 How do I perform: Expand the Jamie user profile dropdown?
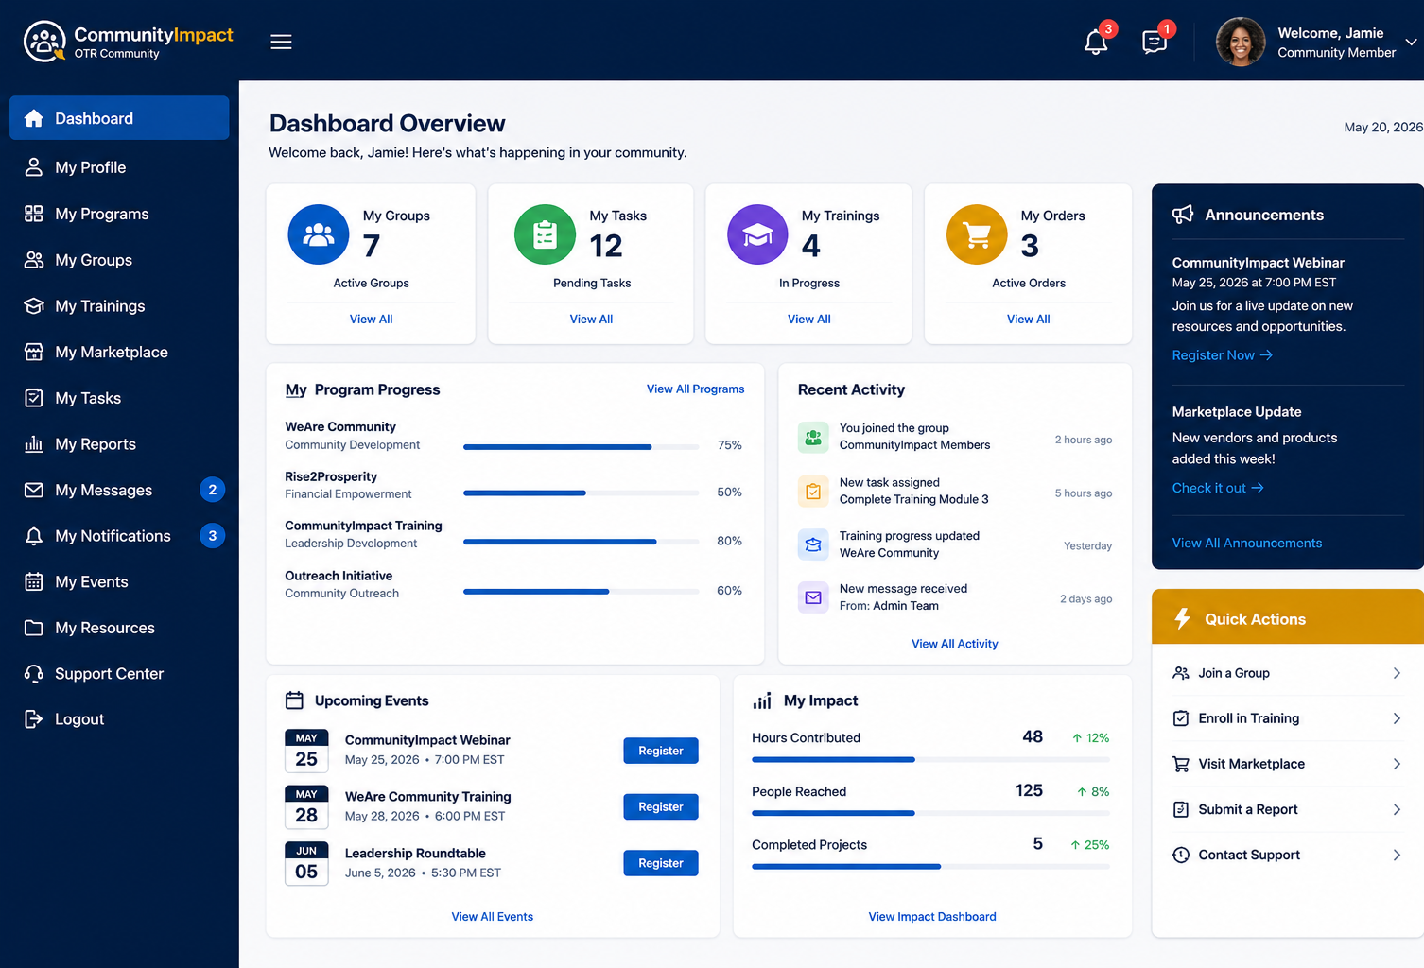point(1411,43)
